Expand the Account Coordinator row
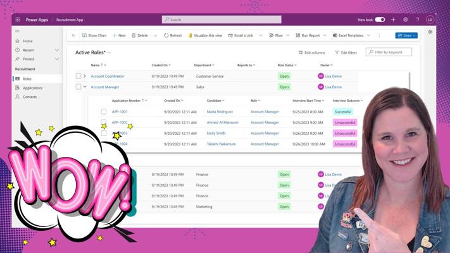This screenshot has width=450, height=253. [85, 76]
